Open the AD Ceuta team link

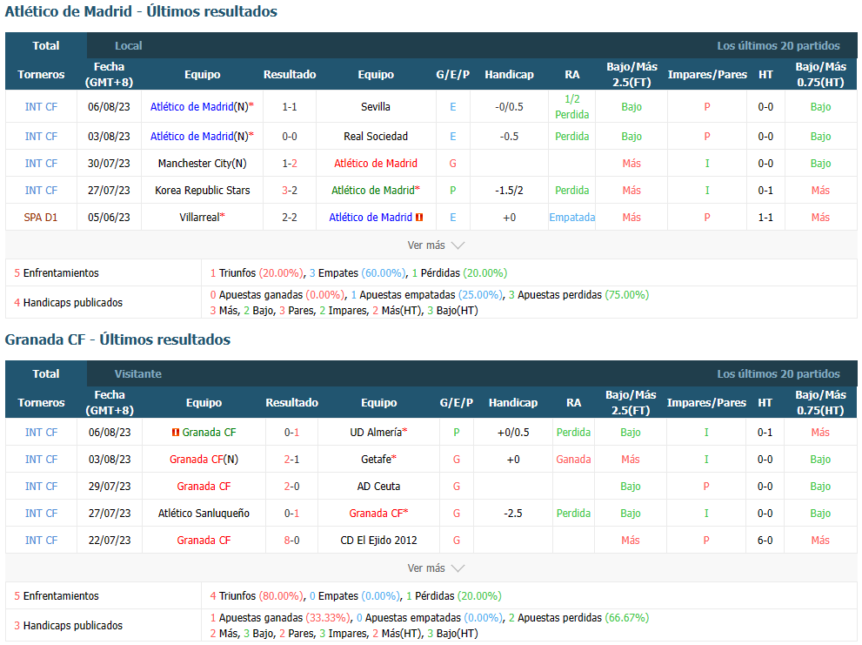378,487
